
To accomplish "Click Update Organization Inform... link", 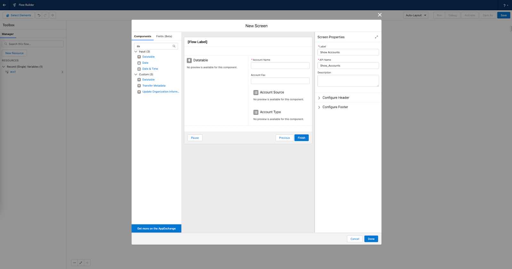I will click(x=161, y=92).
